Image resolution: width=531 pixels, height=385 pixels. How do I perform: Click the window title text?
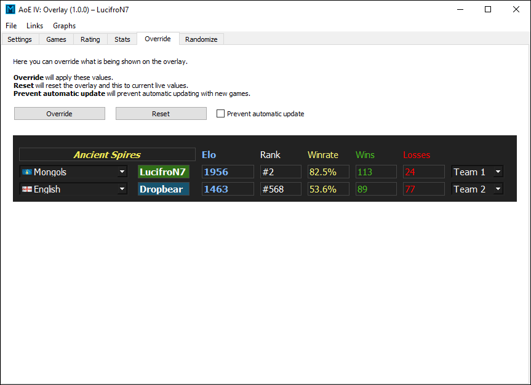point(74,10)
